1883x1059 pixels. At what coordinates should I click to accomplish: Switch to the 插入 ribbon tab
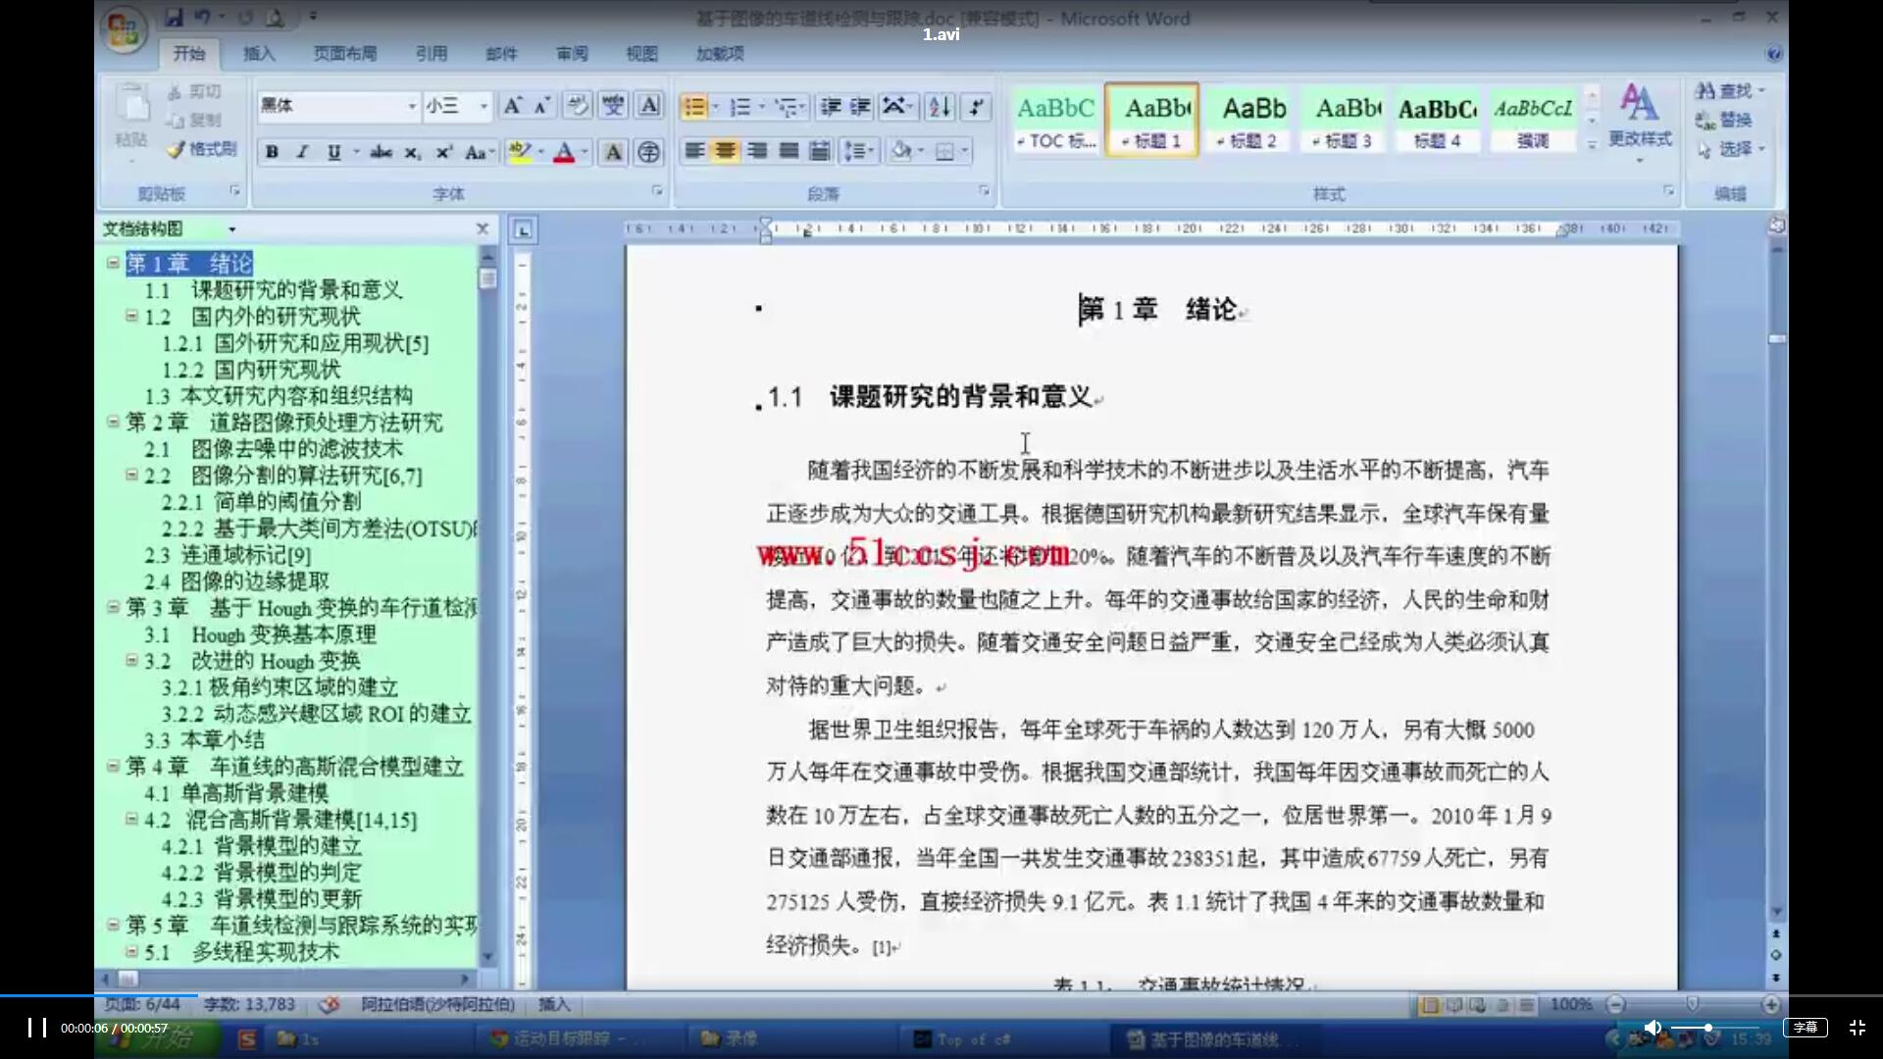[x=259, y=54]
